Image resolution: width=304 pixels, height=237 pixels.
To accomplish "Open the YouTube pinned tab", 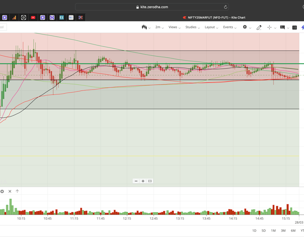I will point(33,18).
